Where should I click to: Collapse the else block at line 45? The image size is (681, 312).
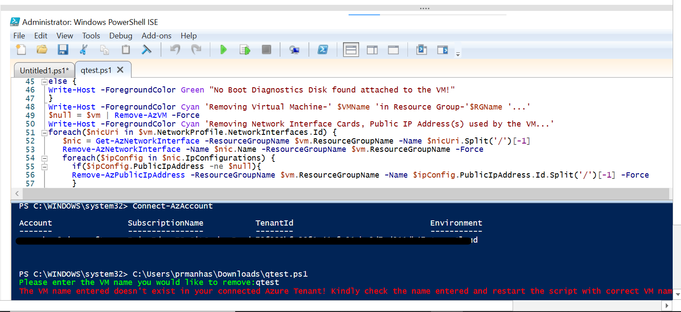(44, 82)
